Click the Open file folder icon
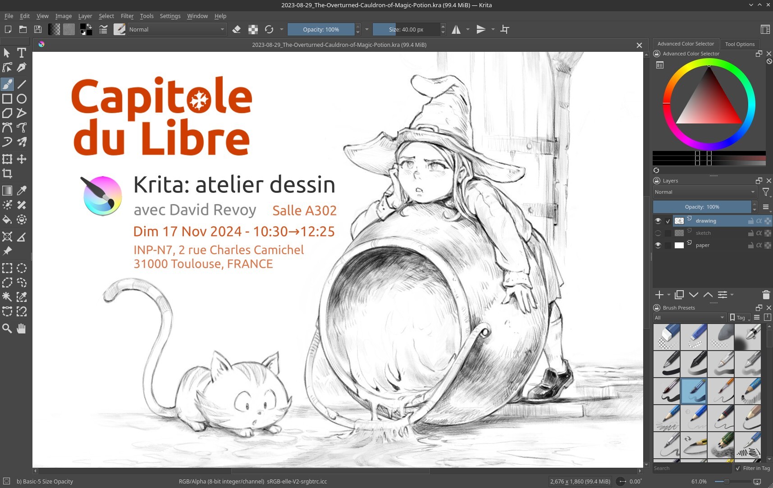The height and width of the screenshot is (488, 773). [x=23, y=29]
